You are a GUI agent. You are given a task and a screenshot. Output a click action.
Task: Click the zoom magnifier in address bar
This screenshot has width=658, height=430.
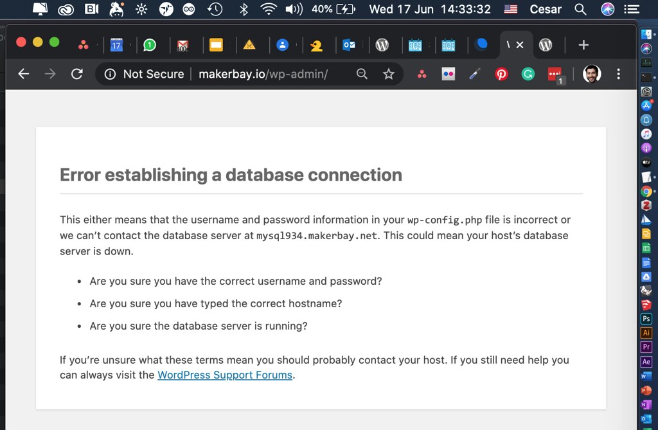362,74
